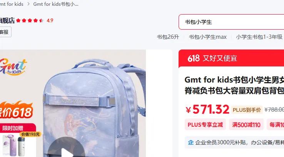Select the 书包26升 search suggestion
Viewport: 284px width, 157px height.
click(168, 37)
